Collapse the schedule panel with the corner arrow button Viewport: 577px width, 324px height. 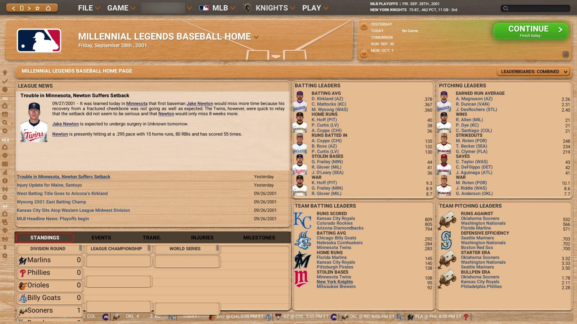click(566, 54)
